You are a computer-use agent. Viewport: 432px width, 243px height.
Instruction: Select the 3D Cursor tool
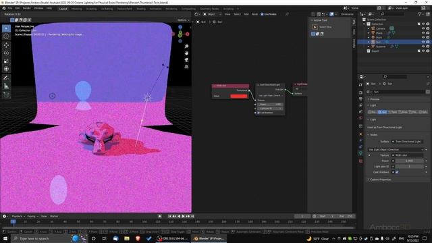(6, 36)
